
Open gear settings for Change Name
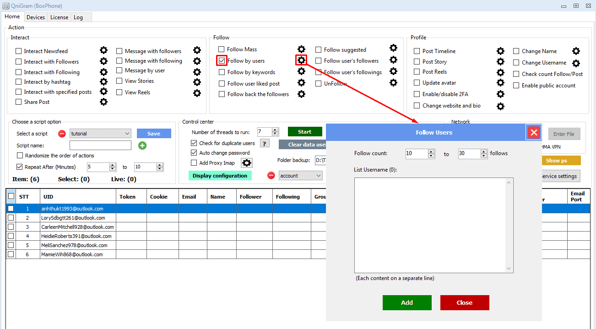(x=576, y=51)
